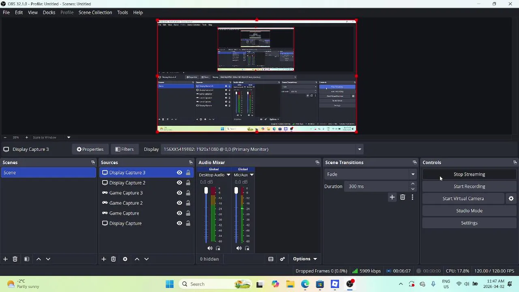Mute Desktop Audio speaker icon
519x292 pixels.
coord(210,248)
